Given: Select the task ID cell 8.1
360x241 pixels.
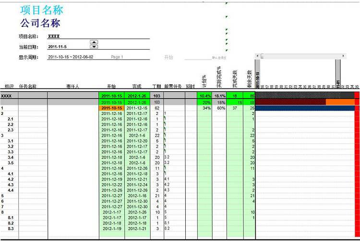Looking at the screenshot, I should coord(11,217).
